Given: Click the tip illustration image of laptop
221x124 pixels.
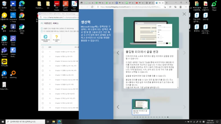Looking at the screenshot, I should click(151, 33).
